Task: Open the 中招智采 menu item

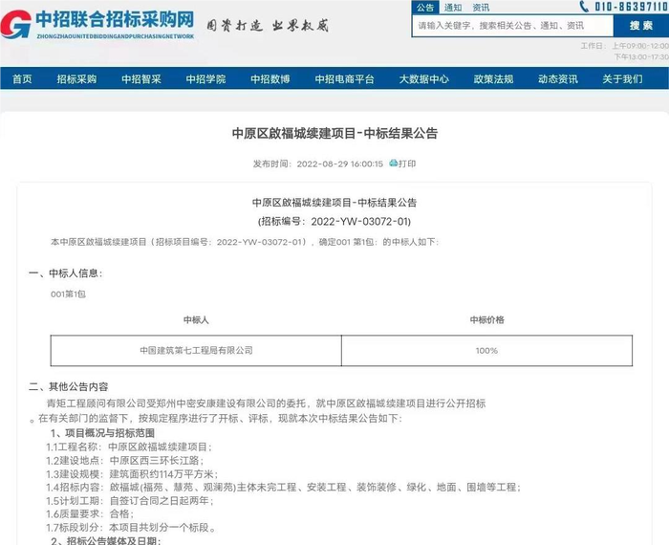Action: (141, 79)
